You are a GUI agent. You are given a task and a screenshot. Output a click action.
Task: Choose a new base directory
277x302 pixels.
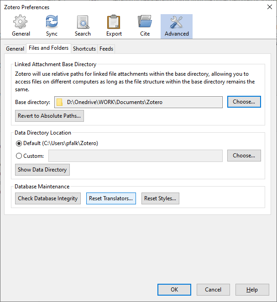tap(244, 102)
